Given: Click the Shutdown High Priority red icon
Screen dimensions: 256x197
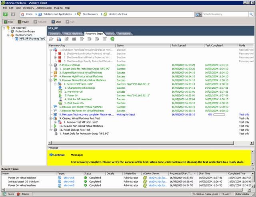Looking at the screenshot, I should pos(60,61).
